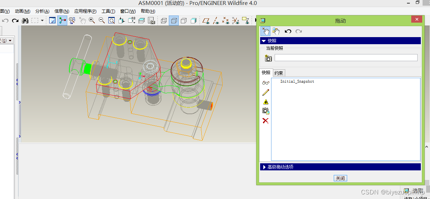
Task: Click the 拖动 dialog title icon
Action: [x=263, y=21]
